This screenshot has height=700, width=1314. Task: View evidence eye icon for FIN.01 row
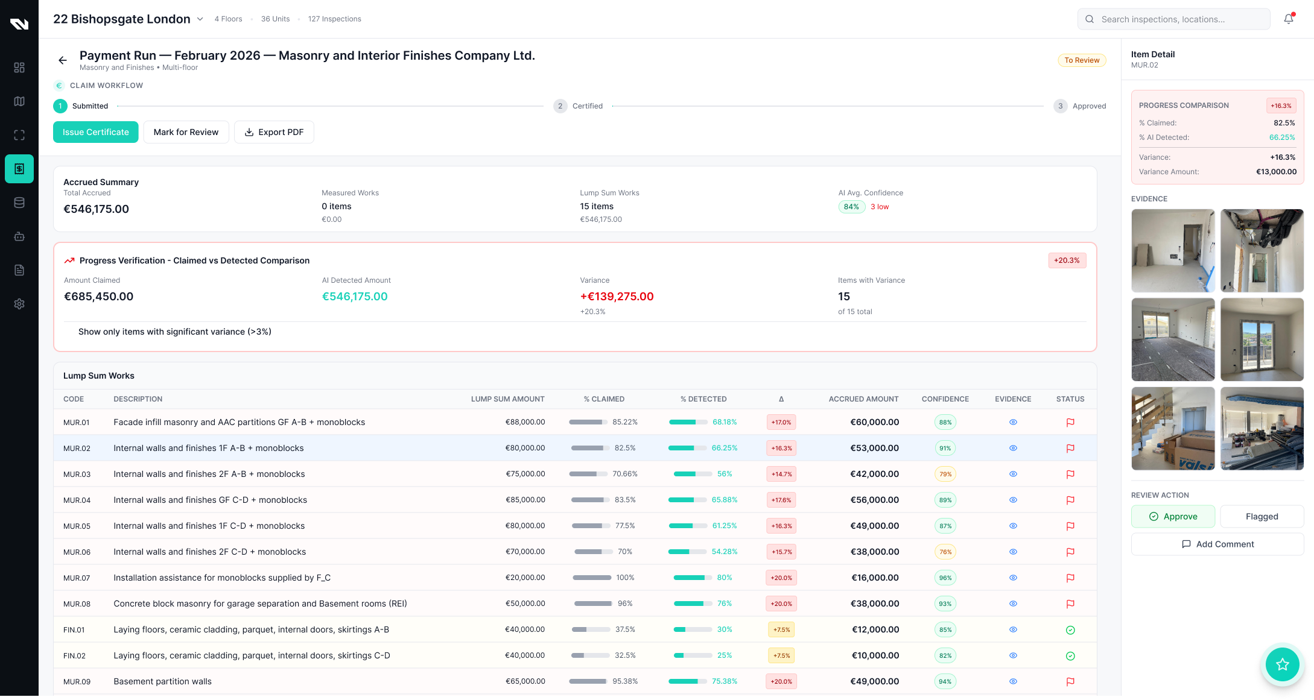(x=1013, y=629)
